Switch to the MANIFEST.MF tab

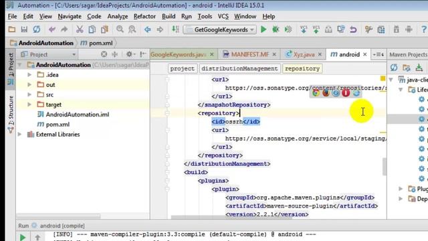(x=249, y=54)
